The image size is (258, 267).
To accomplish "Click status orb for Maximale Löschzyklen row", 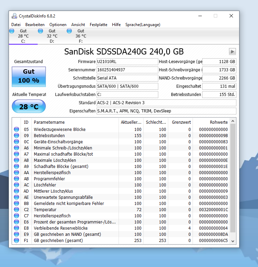I will click(16, 160).
